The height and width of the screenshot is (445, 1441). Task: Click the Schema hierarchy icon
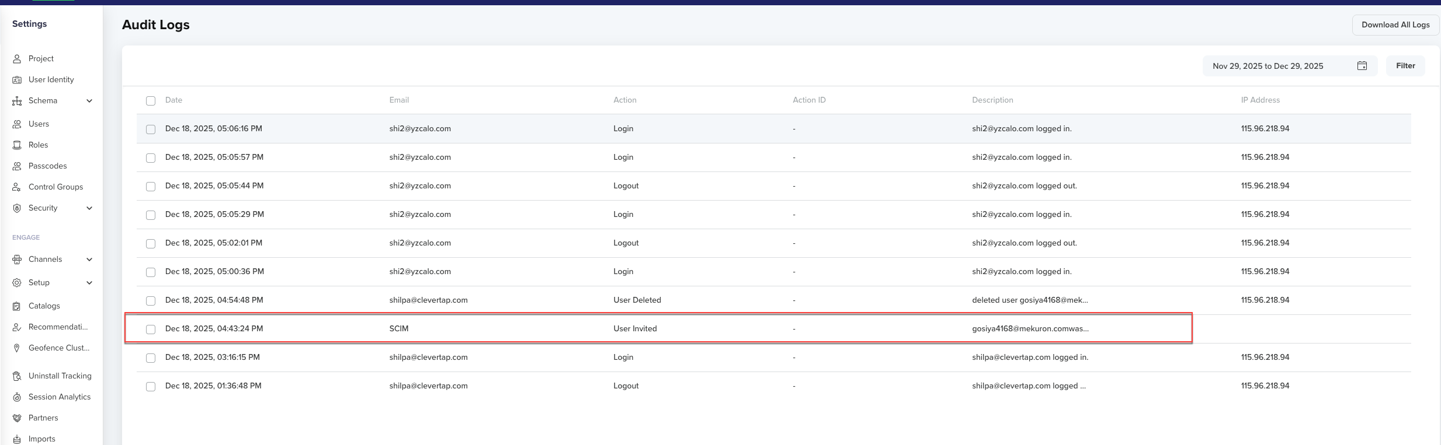(x=17, y=101)
